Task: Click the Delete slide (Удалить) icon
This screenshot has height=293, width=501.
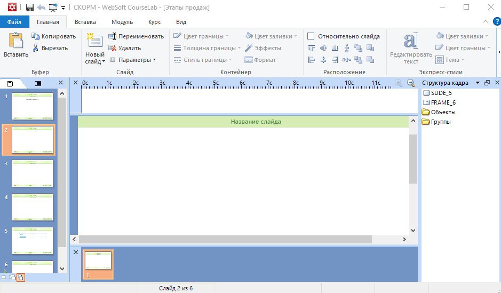Action: tap(112, 48)
